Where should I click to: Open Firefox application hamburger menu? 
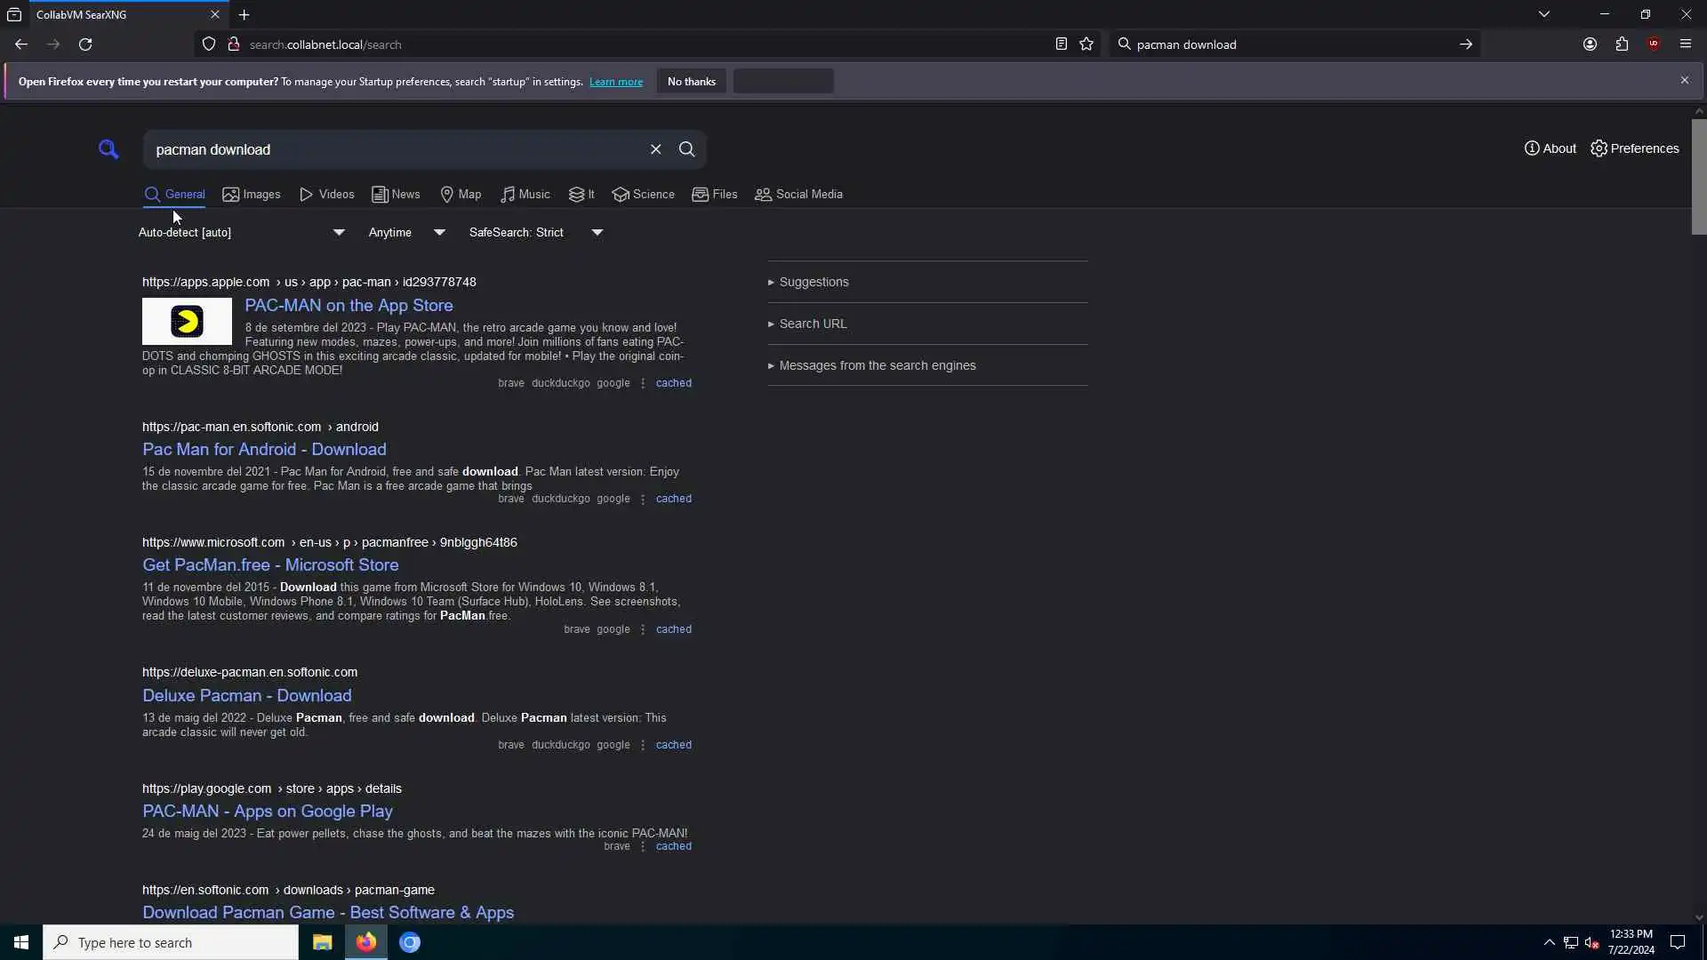[1685, 44]
